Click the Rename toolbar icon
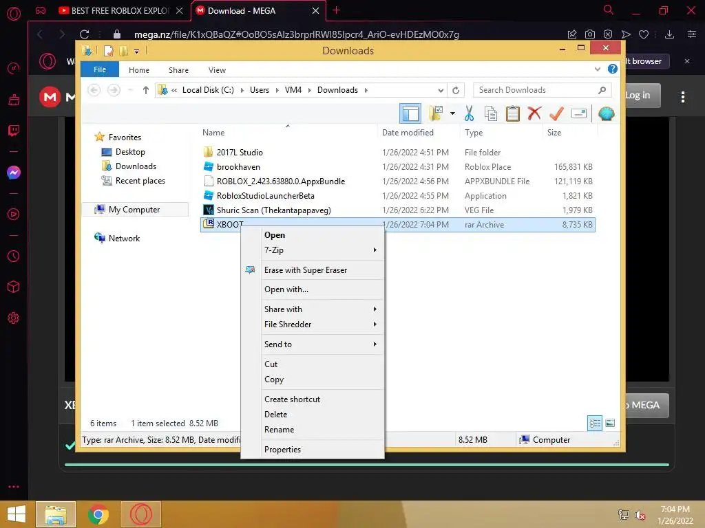This screenshot has height=528, width=705. (x=578, y=113)
